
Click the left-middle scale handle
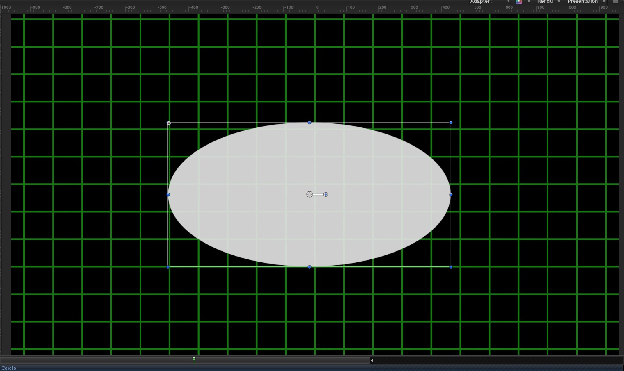(168, 195)
